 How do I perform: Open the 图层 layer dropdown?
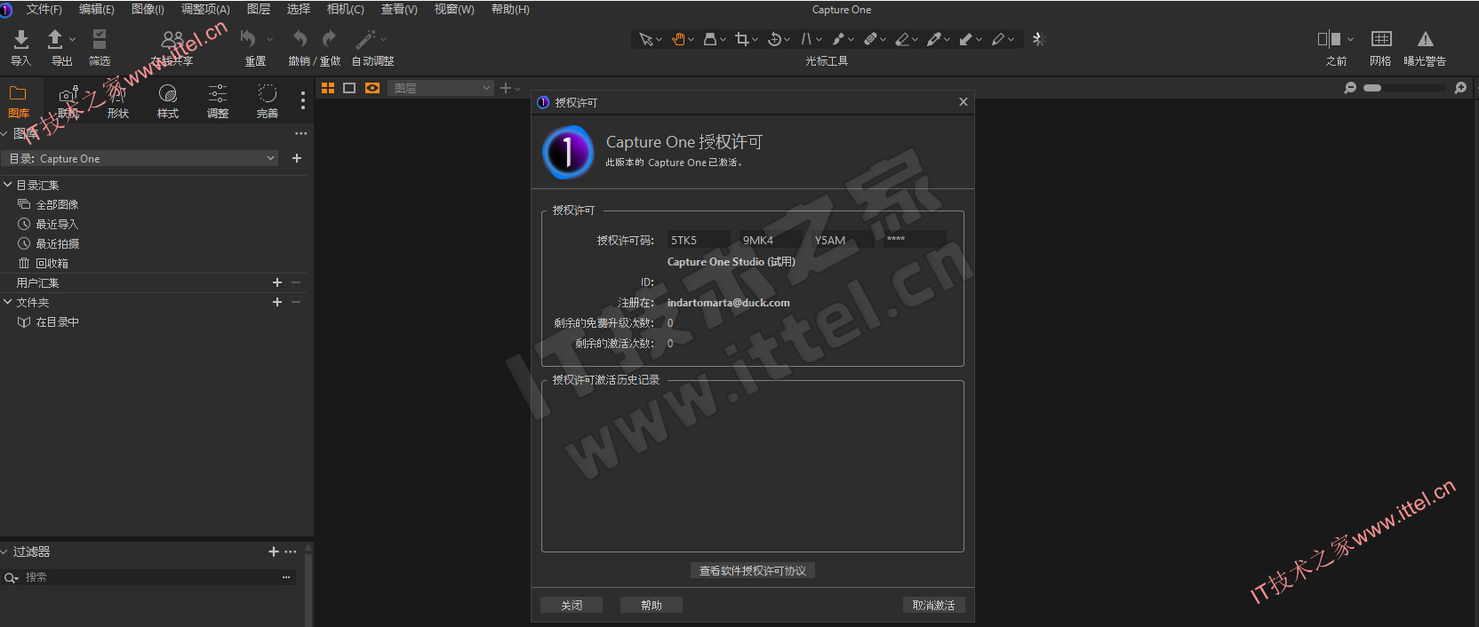point(441,88)
